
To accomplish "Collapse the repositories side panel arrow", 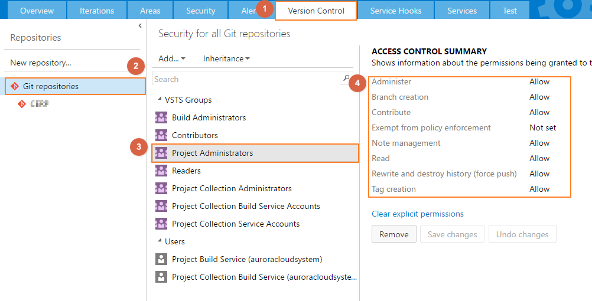I will click(x=140, y=25).
